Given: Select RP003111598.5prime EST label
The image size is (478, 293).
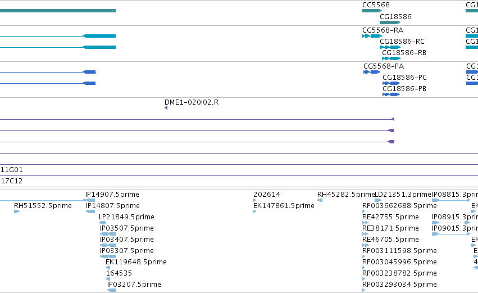Looking at the screenshot, I should click(399, 251).
